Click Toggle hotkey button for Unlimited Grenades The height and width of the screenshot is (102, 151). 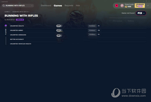[x=92, y=34]
